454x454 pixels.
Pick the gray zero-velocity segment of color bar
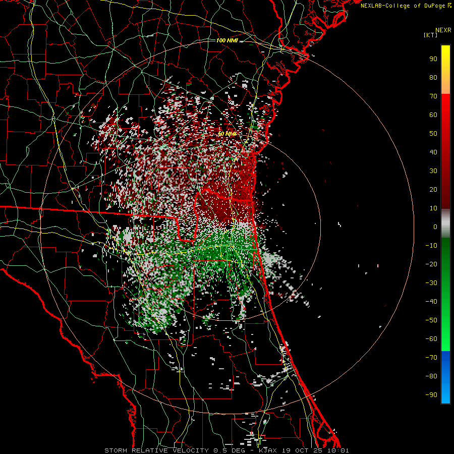tap(445, 223)
